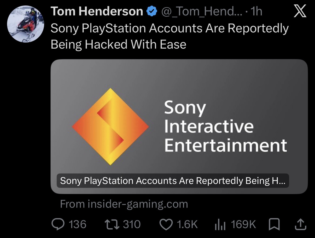Tap the share upload arrow icon

[301, 224]
